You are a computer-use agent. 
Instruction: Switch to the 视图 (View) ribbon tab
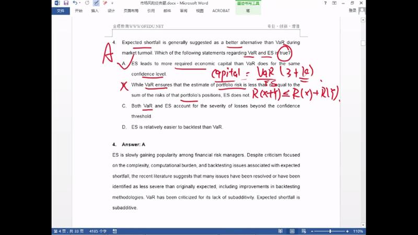point(200,10)
